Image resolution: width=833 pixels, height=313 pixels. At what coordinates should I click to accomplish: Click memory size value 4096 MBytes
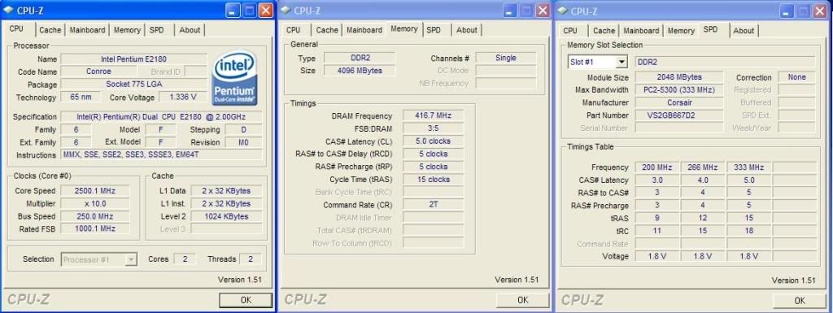(x=359, y=71)
